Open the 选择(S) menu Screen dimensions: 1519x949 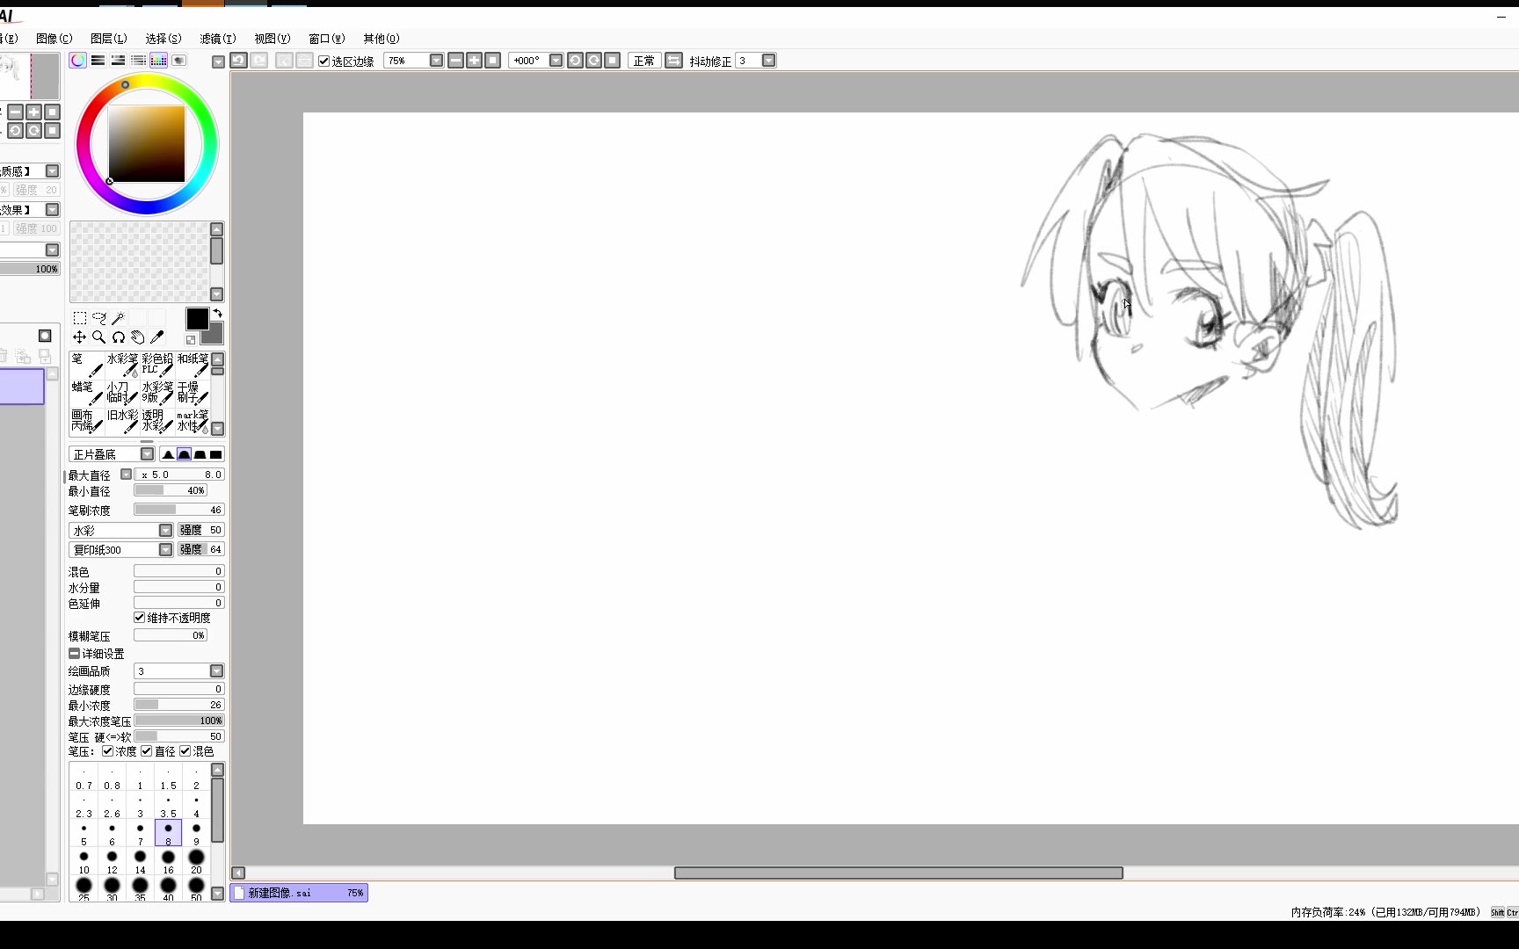point(163,39)
